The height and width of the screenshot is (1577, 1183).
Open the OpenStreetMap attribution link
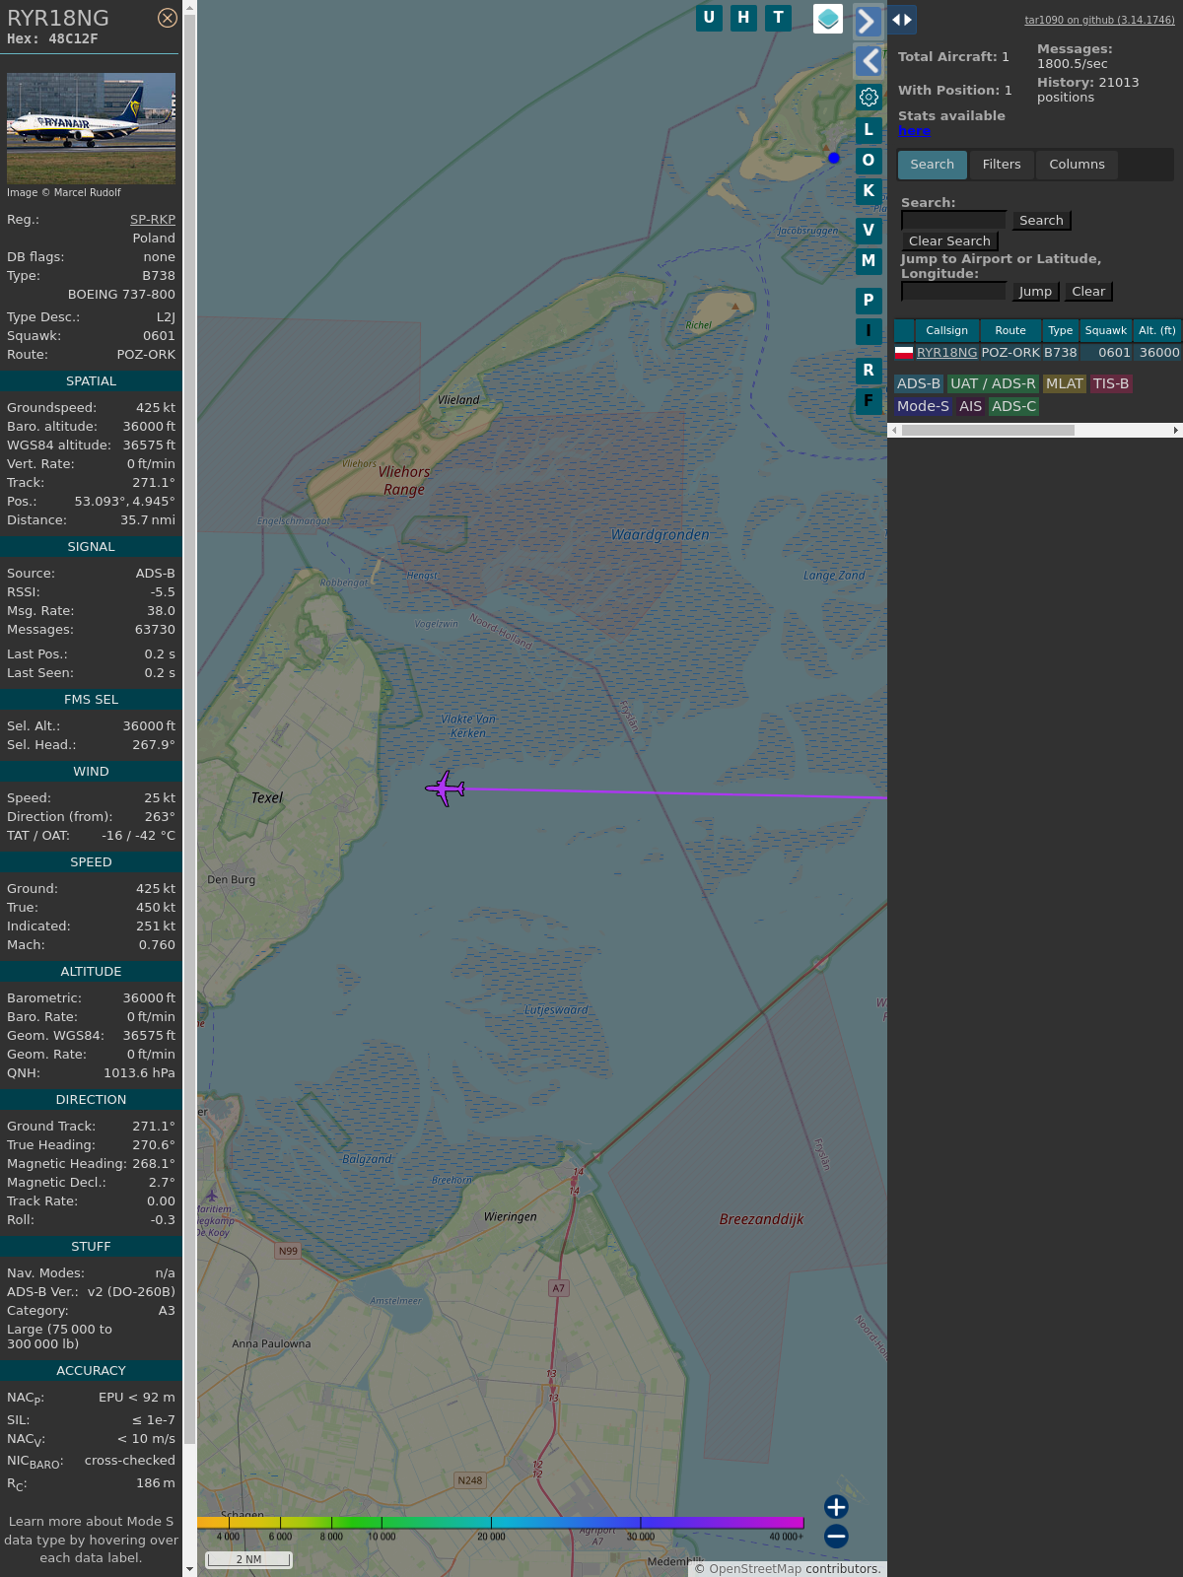click(755, 1569)
